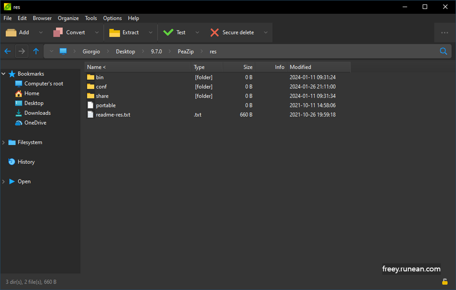Viewport: 456px width, 290px height.
Task: Click the '3 dir(s), 2 file(s), 660 B' status
Action: pyautogui.click(x=31, y=282)
